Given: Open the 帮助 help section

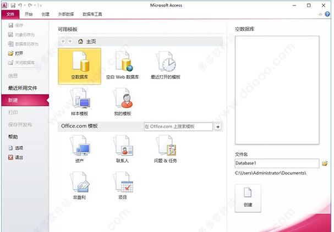Looking at the screenshot, I should (x=13, y=137).
